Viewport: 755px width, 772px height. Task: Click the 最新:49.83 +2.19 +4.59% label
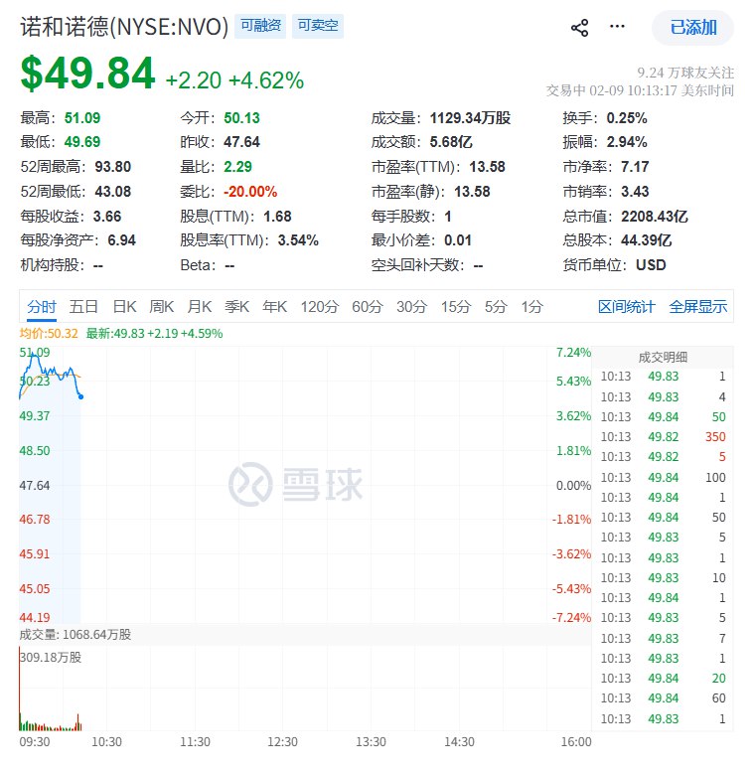(154, 333)
